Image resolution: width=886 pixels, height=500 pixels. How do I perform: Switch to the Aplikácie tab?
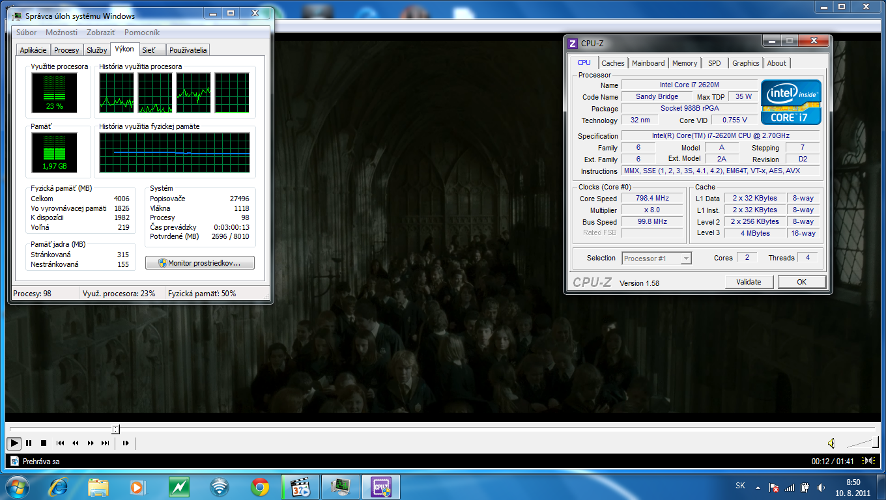33,50
